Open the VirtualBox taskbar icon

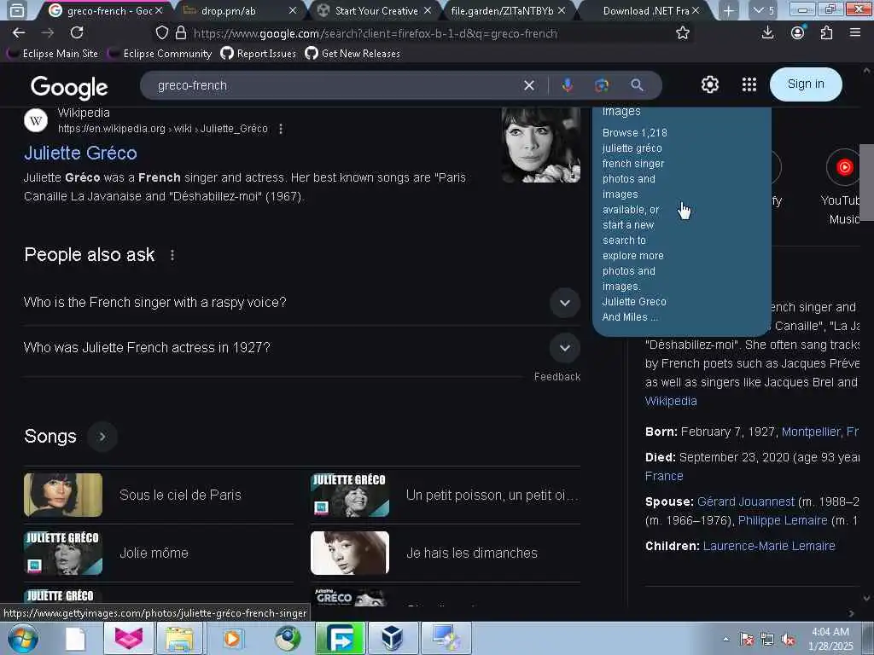pos(393,639)
